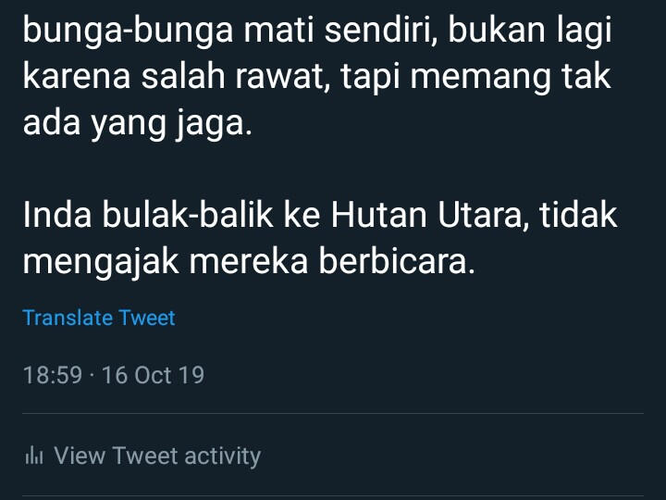666x500 pixels.
Task: Click the word 'Tweet' in 'View Tweet activity'
Action: pyautogui.click(x=145, y=456)
